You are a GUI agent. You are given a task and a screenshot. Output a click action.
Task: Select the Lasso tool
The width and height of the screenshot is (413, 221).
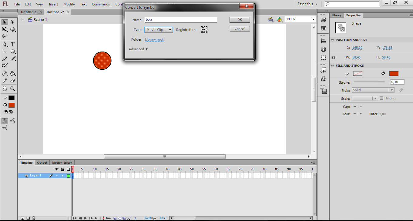5,36
